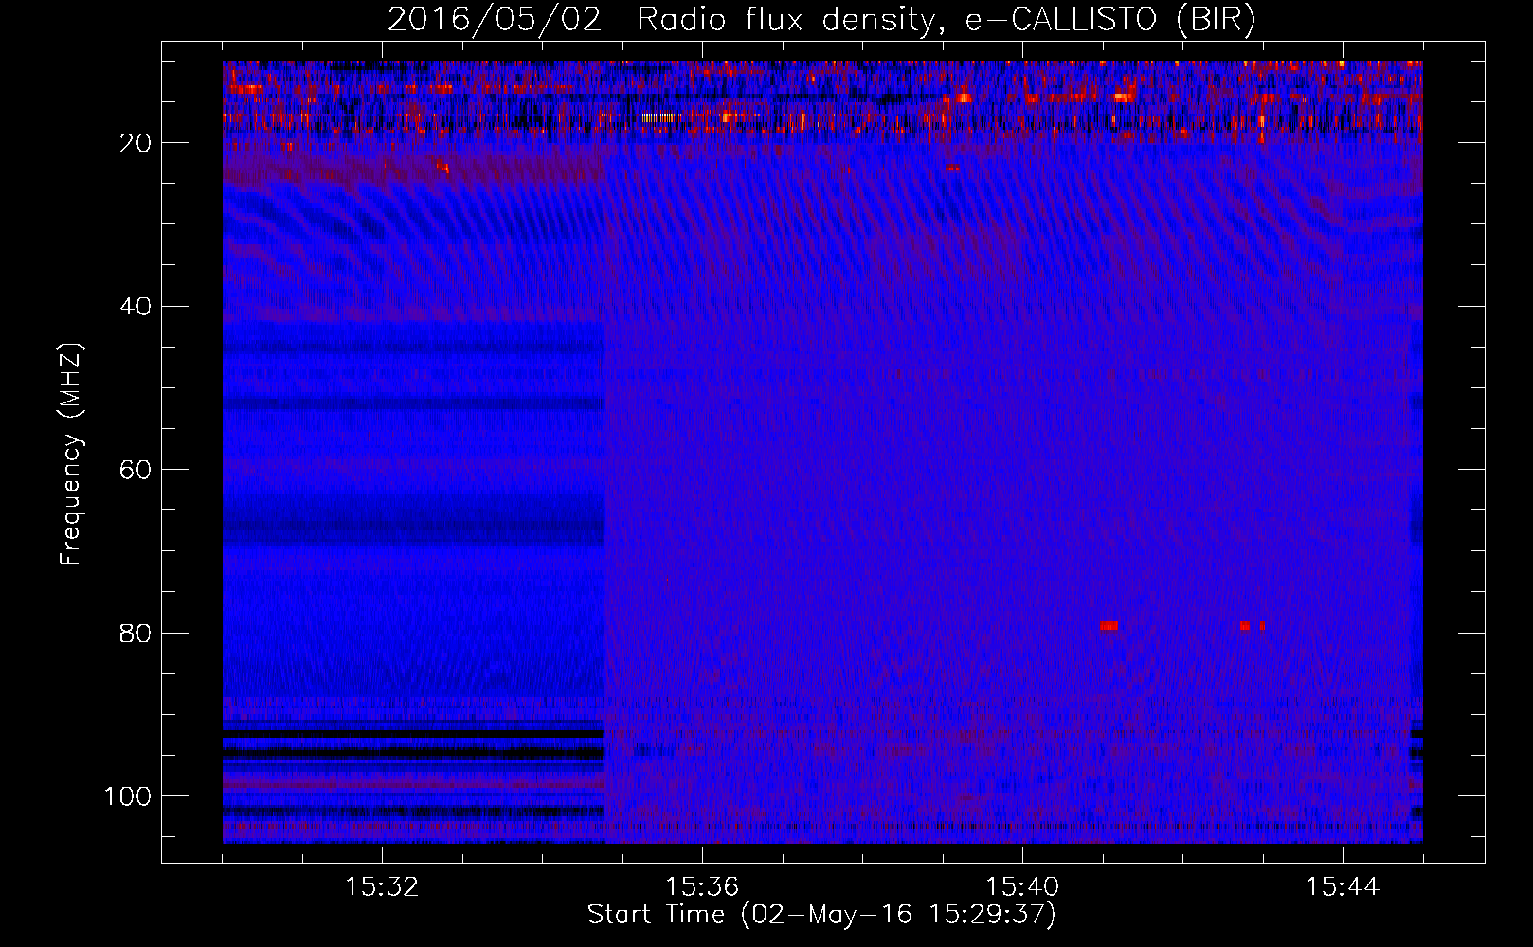1533x947 pixels.
Task: Click the plot title "2016/05/02 Radio flux density, e-CALLISTO (BIR)"
Action: (821, 20)
